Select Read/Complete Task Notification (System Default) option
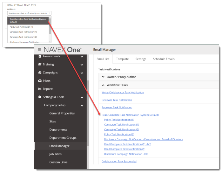The image size is (222, 173). [28, 20]
